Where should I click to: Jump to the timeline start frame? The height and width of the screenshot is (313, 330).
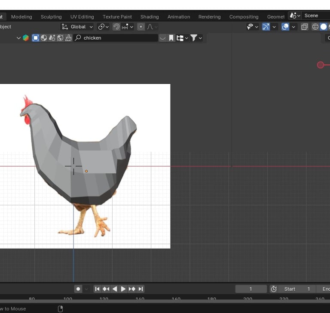point(97,289)
